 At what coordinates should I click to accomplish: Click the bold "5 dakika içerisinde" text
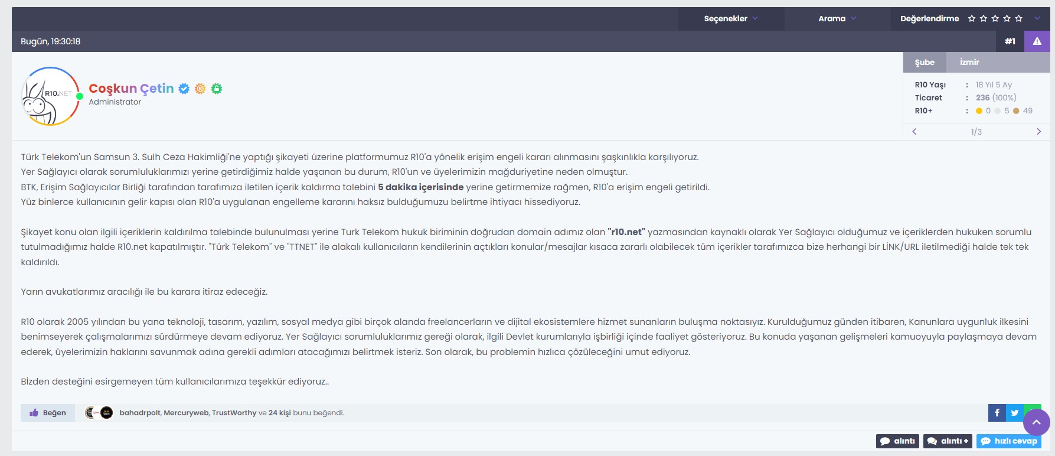421,187
